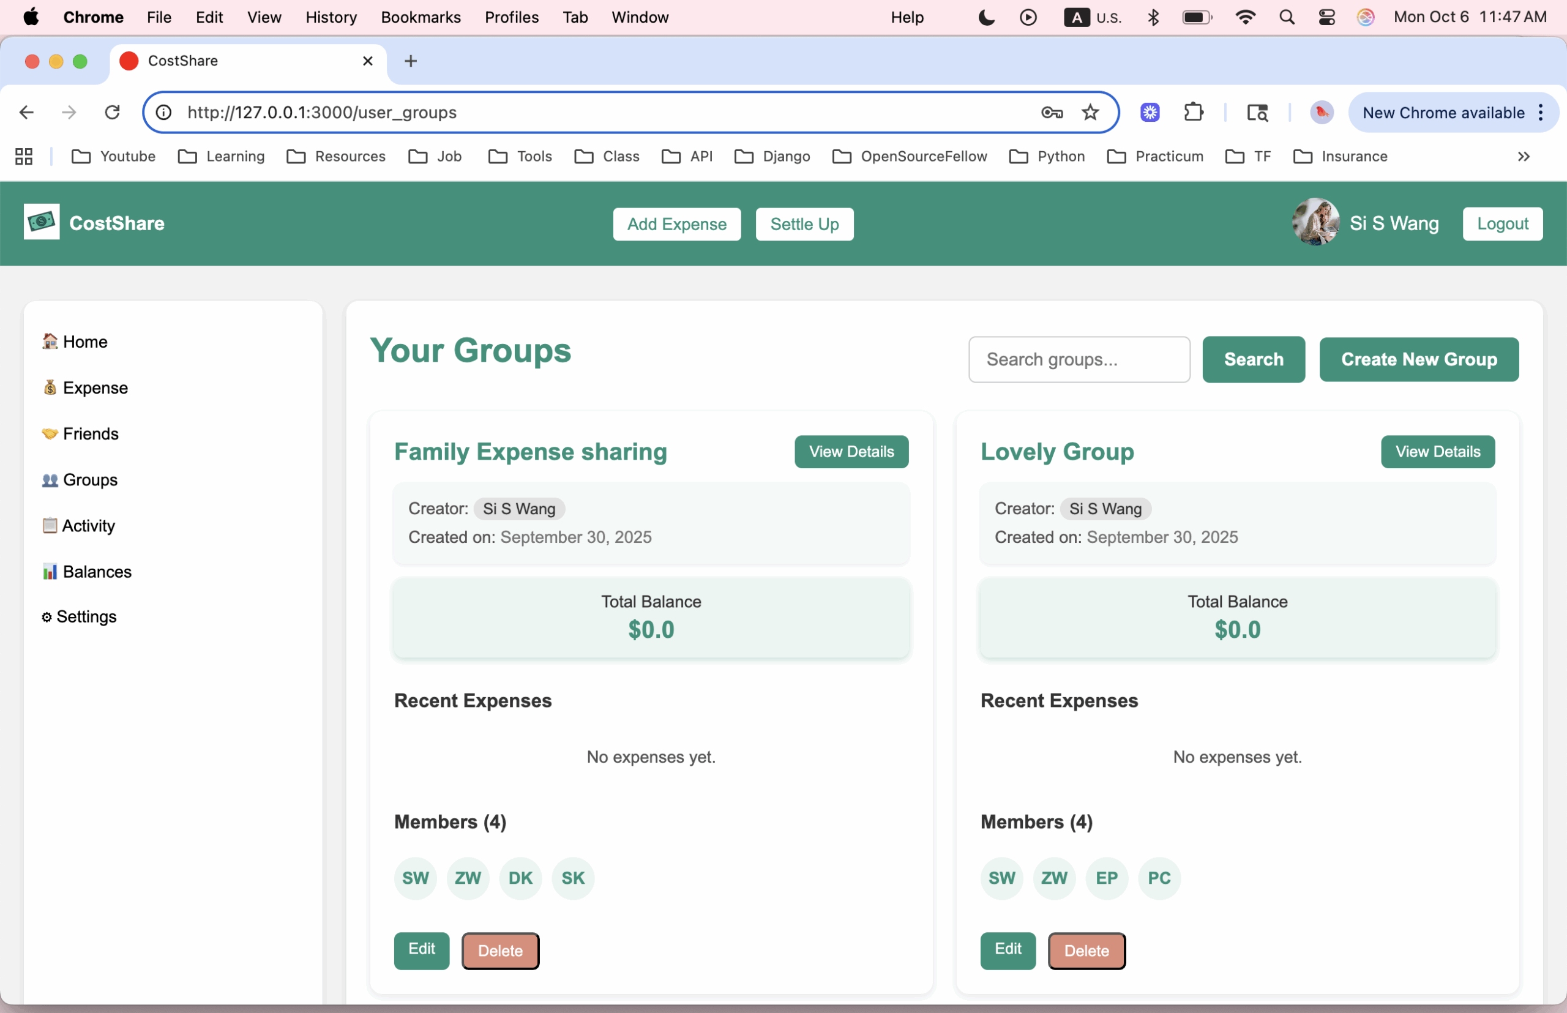This screenshot has width=1567, height=1013.
Task: Open the SW member avatar in Family Expense sharing
Action: pyautogui.click(x=415, y=878)
